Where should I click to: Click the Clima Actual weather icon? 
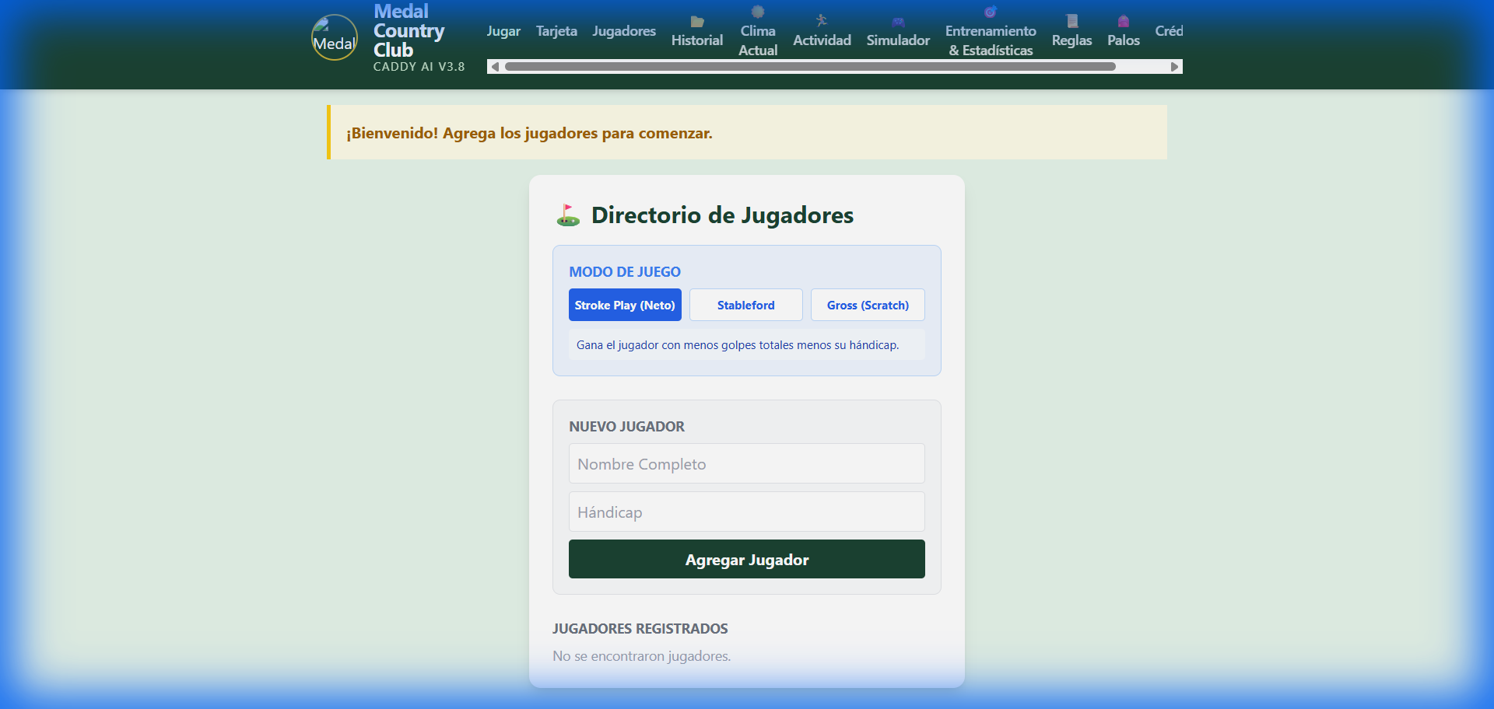tap(757, 12)
